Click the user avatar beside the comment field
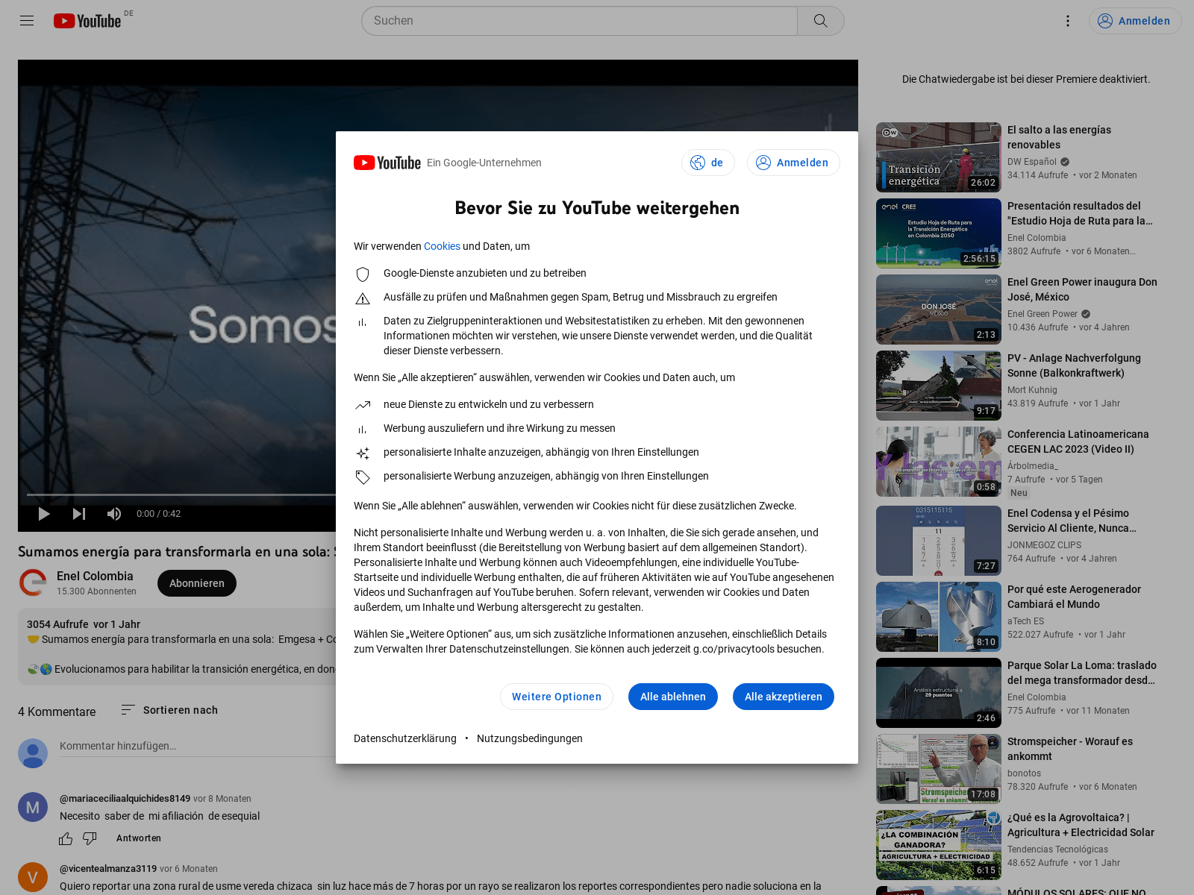1194x895 pixels. (x=33, y=753)
